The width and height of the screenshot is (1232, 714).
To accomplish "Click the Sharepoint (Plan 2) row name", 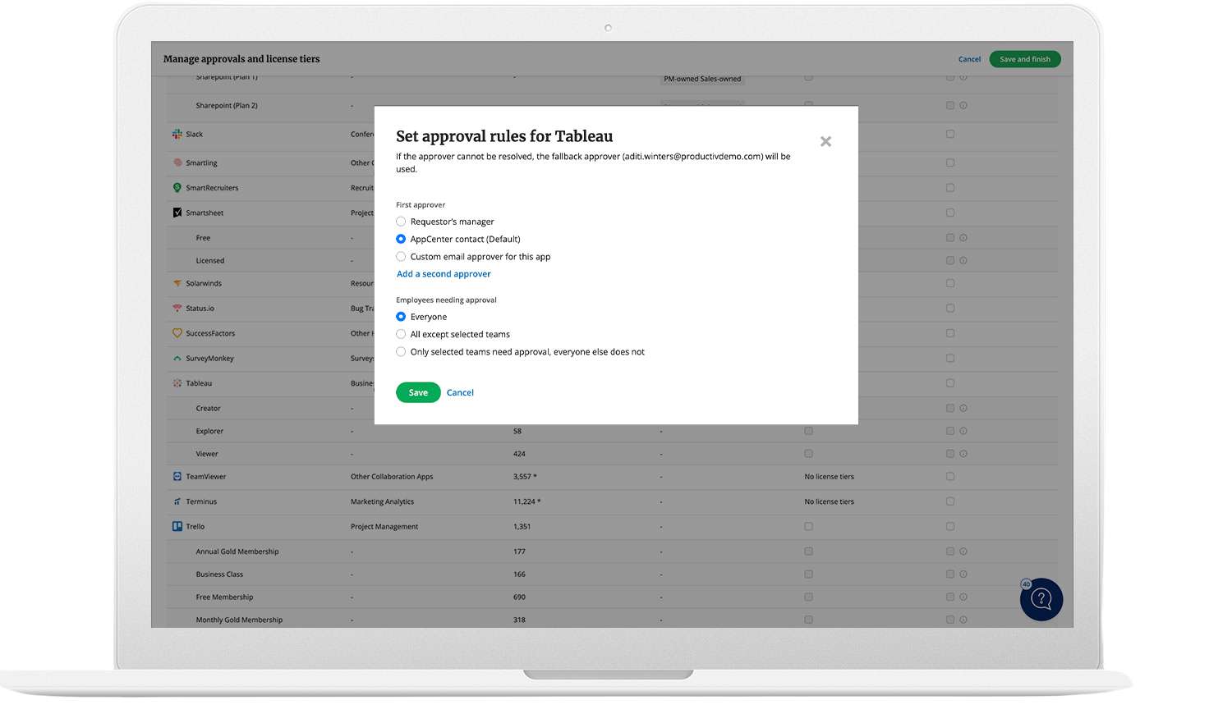I will pyautogui.click(x=227, y=105).
